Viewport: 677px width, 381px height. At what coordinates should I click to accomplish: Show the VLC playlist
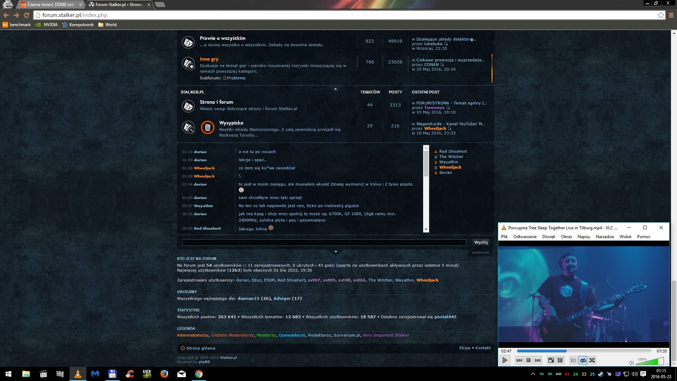tap(574, 360)
